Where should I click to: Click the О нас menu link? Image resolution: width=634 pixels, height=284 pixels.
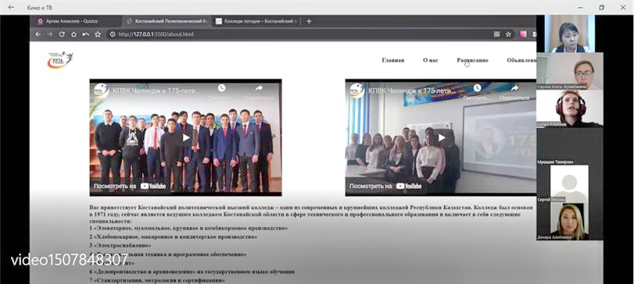tap(430, 60)
